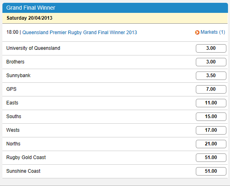The width and height of the screenshot is (230, 186).
Task: Click the Sunnybank team name
Action: pos(18,76)
